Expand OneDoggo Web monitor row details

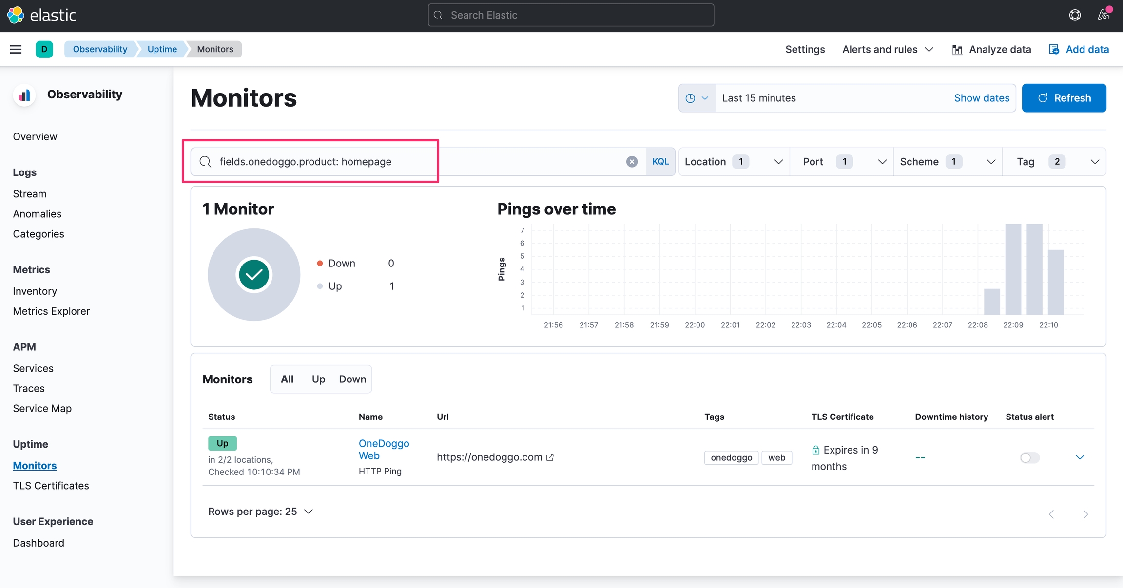(x=1080, y=457)
